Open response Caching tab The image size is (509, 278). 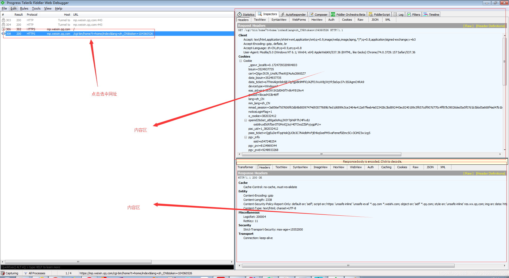pyautogui.click(x=386, y=167)
